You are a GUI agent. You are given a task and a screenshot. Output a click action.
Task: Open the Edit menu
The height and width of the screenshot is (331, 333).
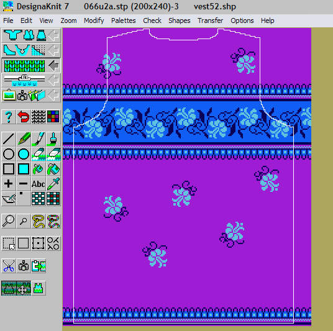pyautogui.click(x=26, y=20)
